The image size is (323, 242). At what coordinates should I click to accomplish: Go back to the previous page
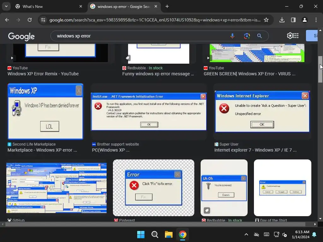[x=7, y=20]
